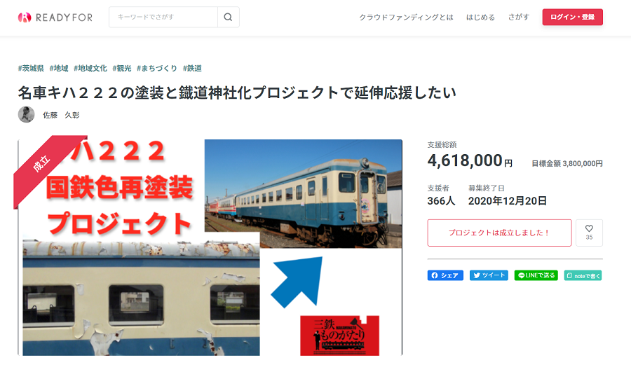Click the ログイン・登録 button
Screen dimensions: 631x372
(572, 17)
